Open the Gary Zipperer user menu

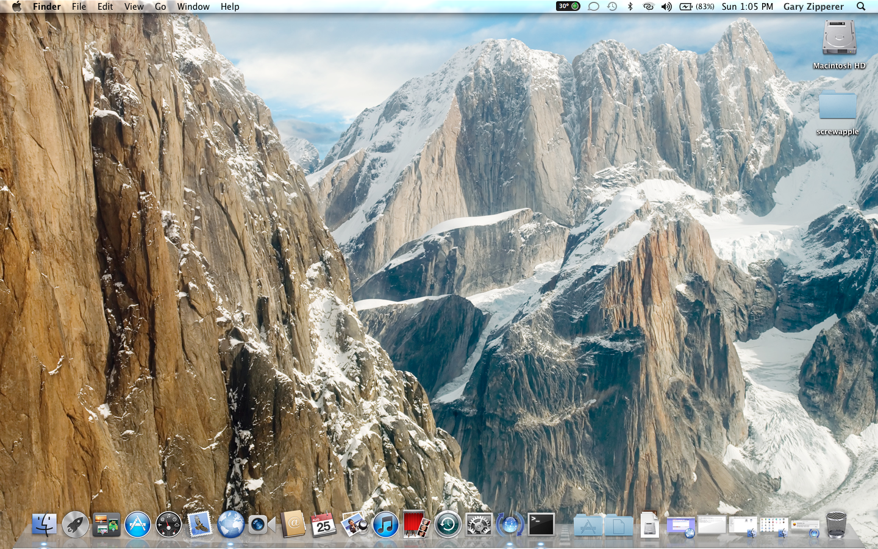[813, 7]
